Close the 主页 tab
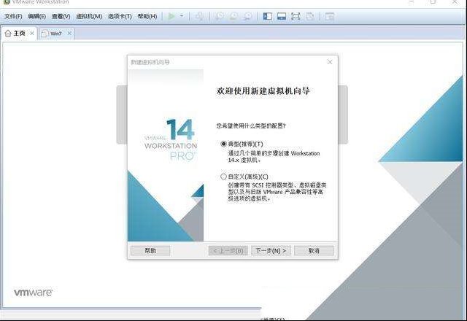The height and width of the screenshot is (321, 467). [32, 33]
